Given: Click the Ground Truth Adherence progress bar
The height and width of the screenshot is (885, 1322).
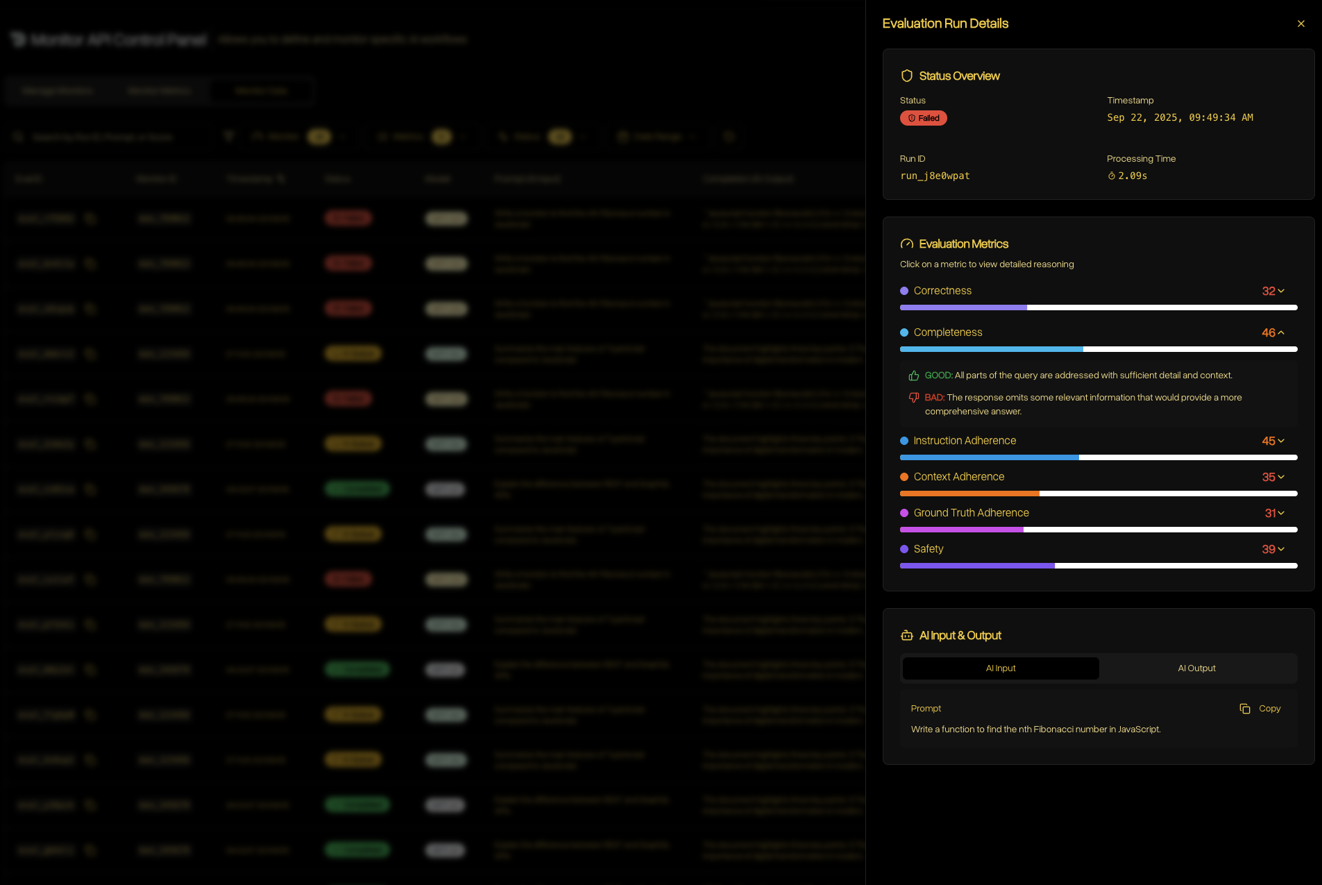Looking at the screenshot, I should click(1098, 530).
